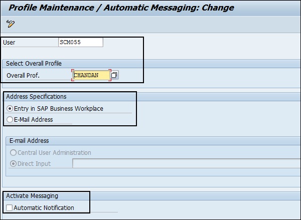
Task: Click the "User" field label
Action: 9,43
